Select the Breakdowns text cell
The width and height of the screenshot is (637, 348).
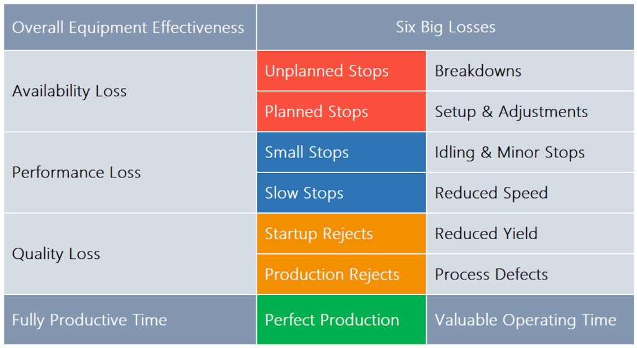coord(530,71)
